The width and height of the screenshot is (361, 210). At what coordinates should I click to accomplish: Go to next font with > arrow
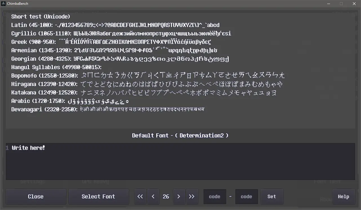[179, 197]
